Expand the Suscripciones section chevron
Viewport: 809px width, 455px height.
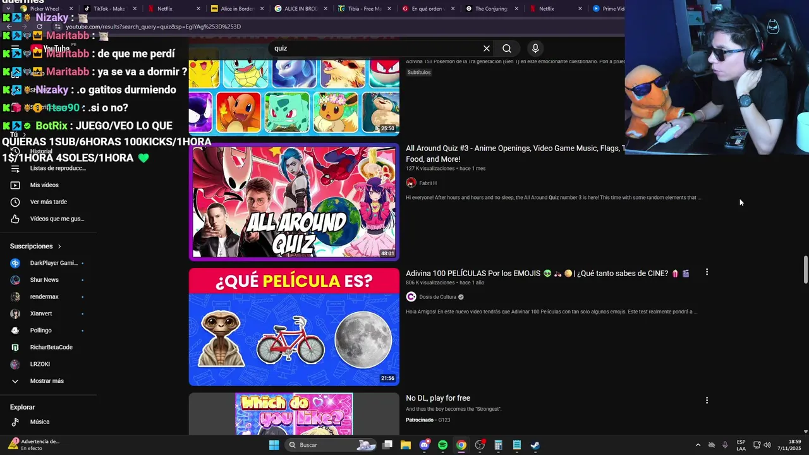click(x=59, y=246)
